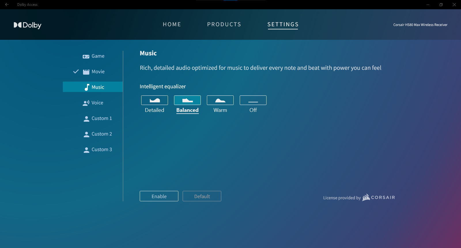Select the Voice profile label

[97, 103]
